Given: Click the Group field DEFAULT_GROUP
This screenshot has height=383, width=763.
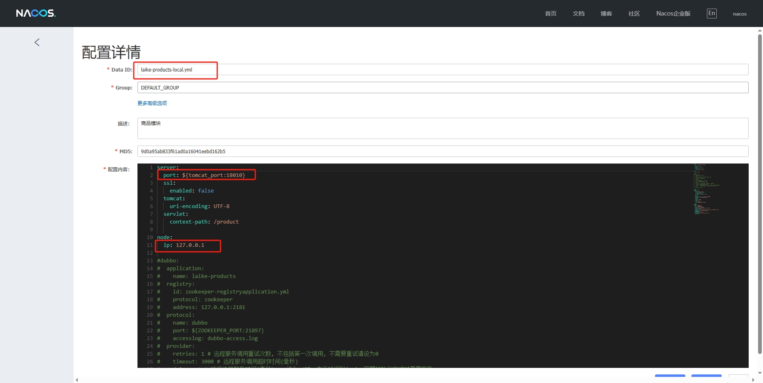Looking at the screenshot, I should click(x=442, y=88).
